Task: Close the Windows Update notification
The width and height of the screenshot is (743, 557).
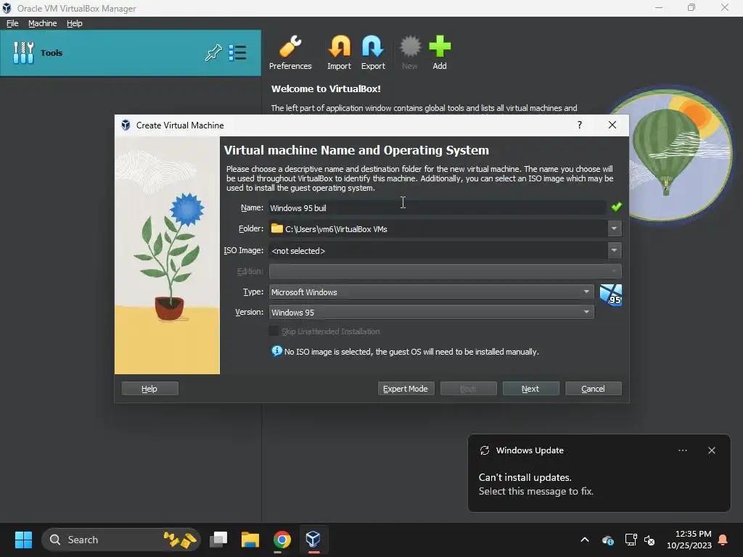Action: click(x=711, y=450)
